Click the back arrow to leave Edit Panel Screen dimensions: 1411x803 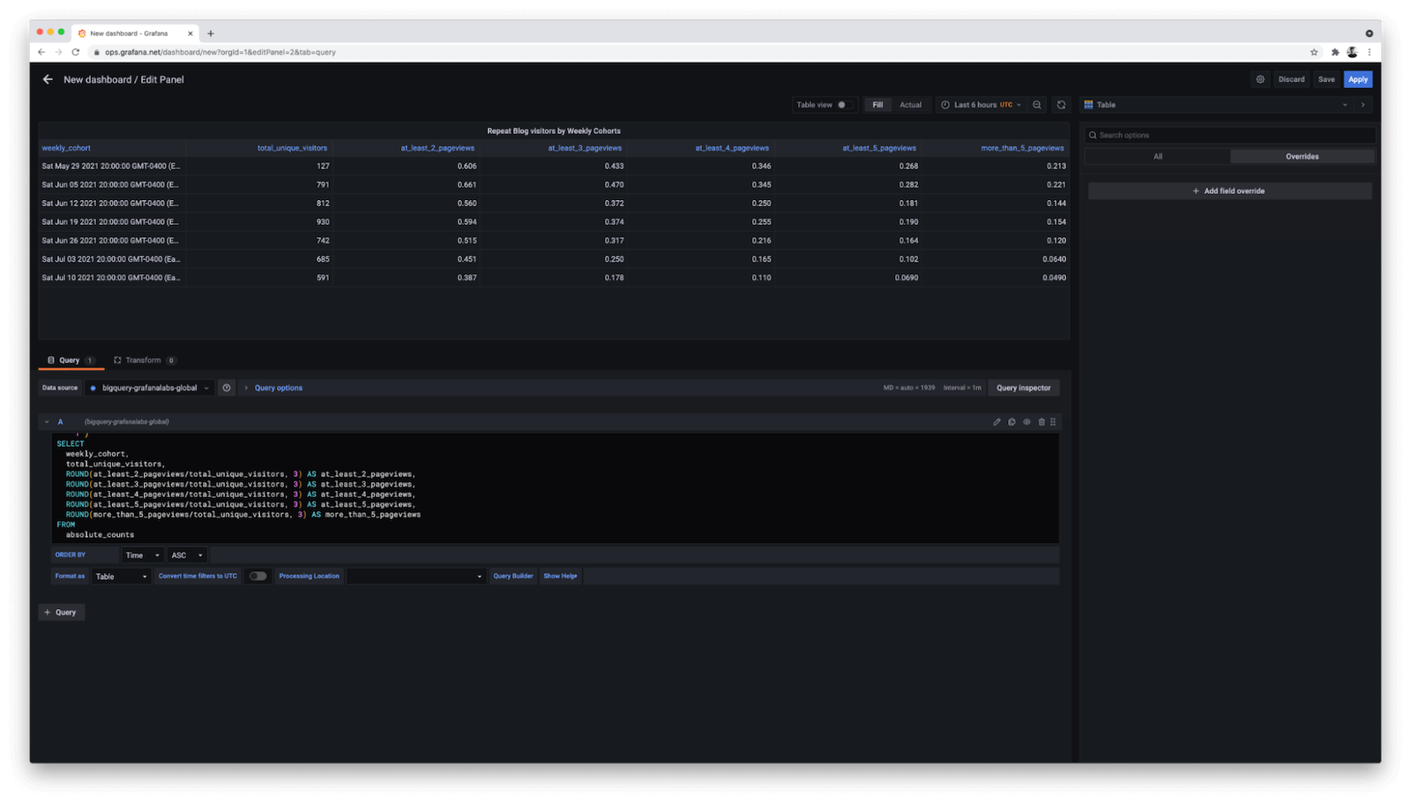pos(48,79)
